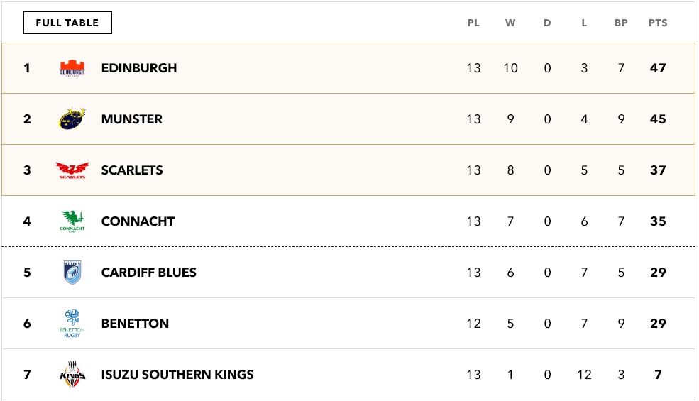Click the Edinburgh team logo
The height and width of the screenshot is (401, 699).
72,68
